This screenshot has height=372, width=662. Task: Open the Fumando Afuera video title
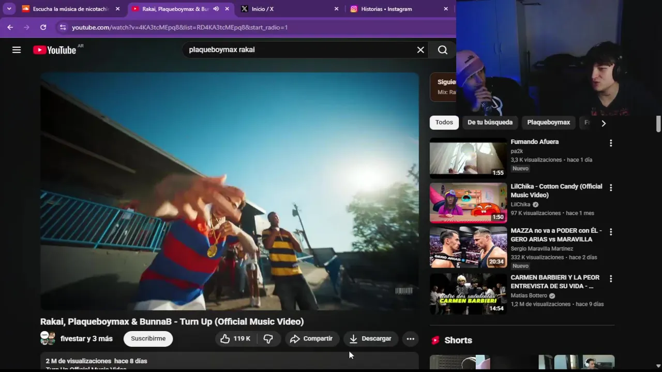coord(534,142)
